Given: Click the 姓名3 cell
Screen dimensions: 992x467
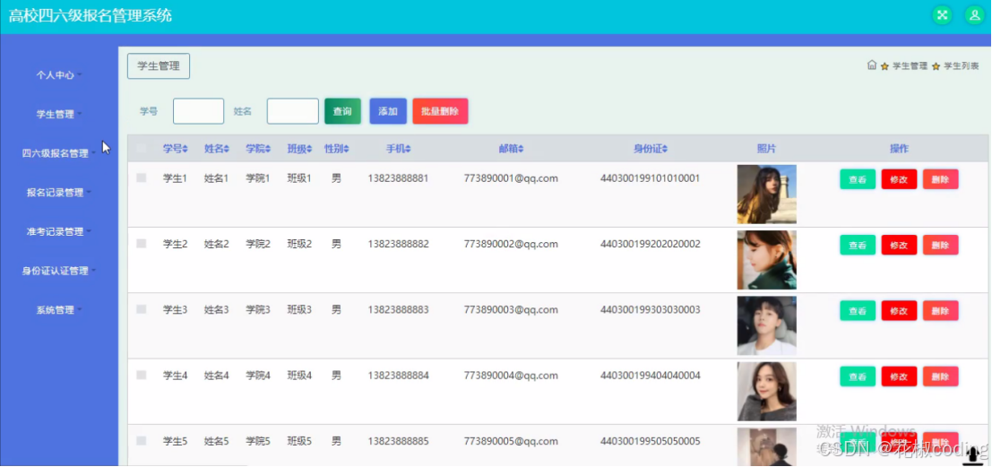Looking at the screenshot, I should [x=216, y=310].
